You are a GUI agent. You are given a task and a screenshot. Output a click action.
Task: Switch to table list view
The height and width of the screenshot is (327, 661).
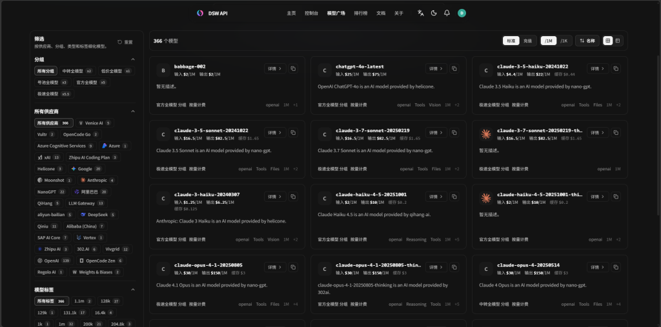point(618,41)
